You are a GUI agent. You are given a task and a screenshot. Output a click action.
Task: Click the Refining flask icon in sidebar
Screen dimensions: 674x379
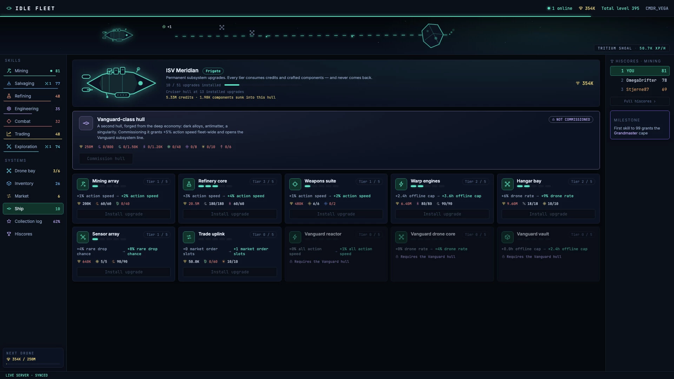pos(9,96)
